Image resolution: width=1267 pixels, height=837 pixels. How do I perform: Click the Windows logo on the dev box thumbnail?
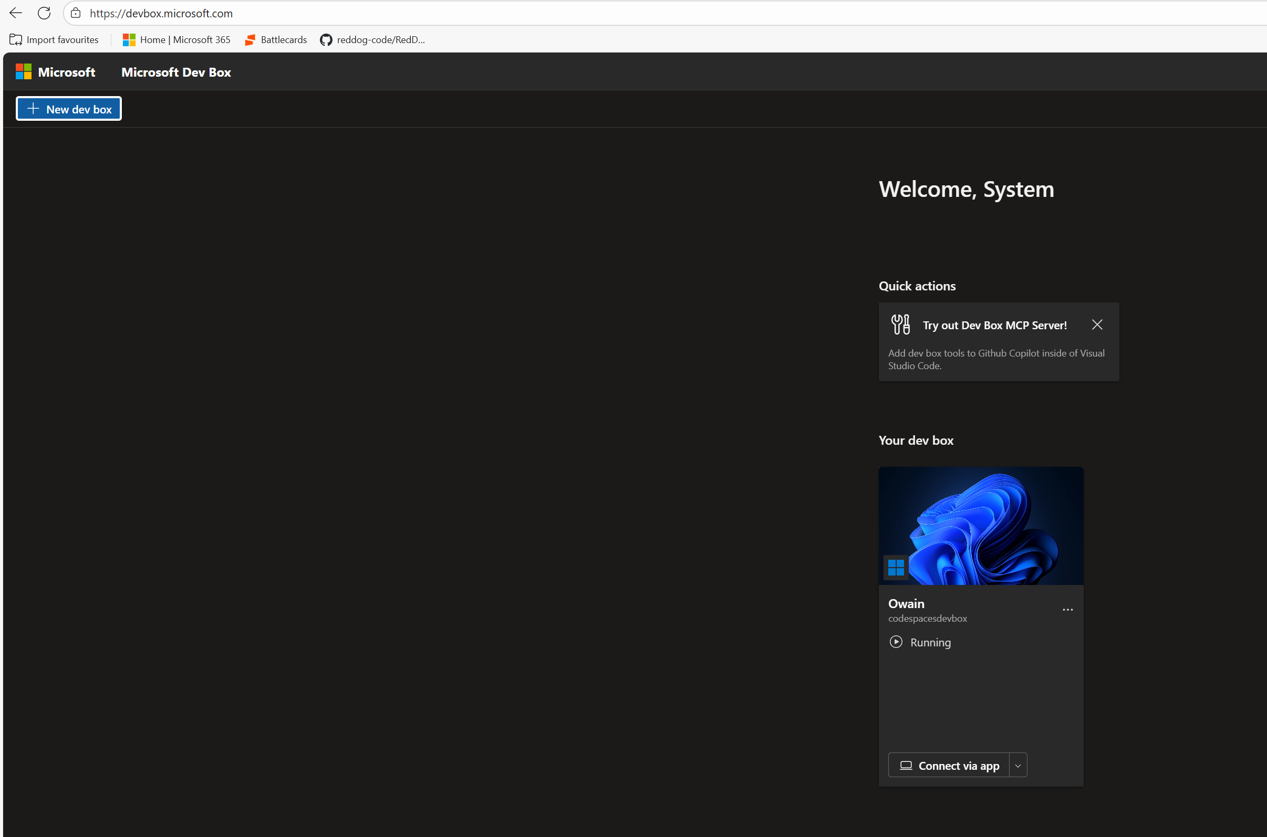(896, 567)
